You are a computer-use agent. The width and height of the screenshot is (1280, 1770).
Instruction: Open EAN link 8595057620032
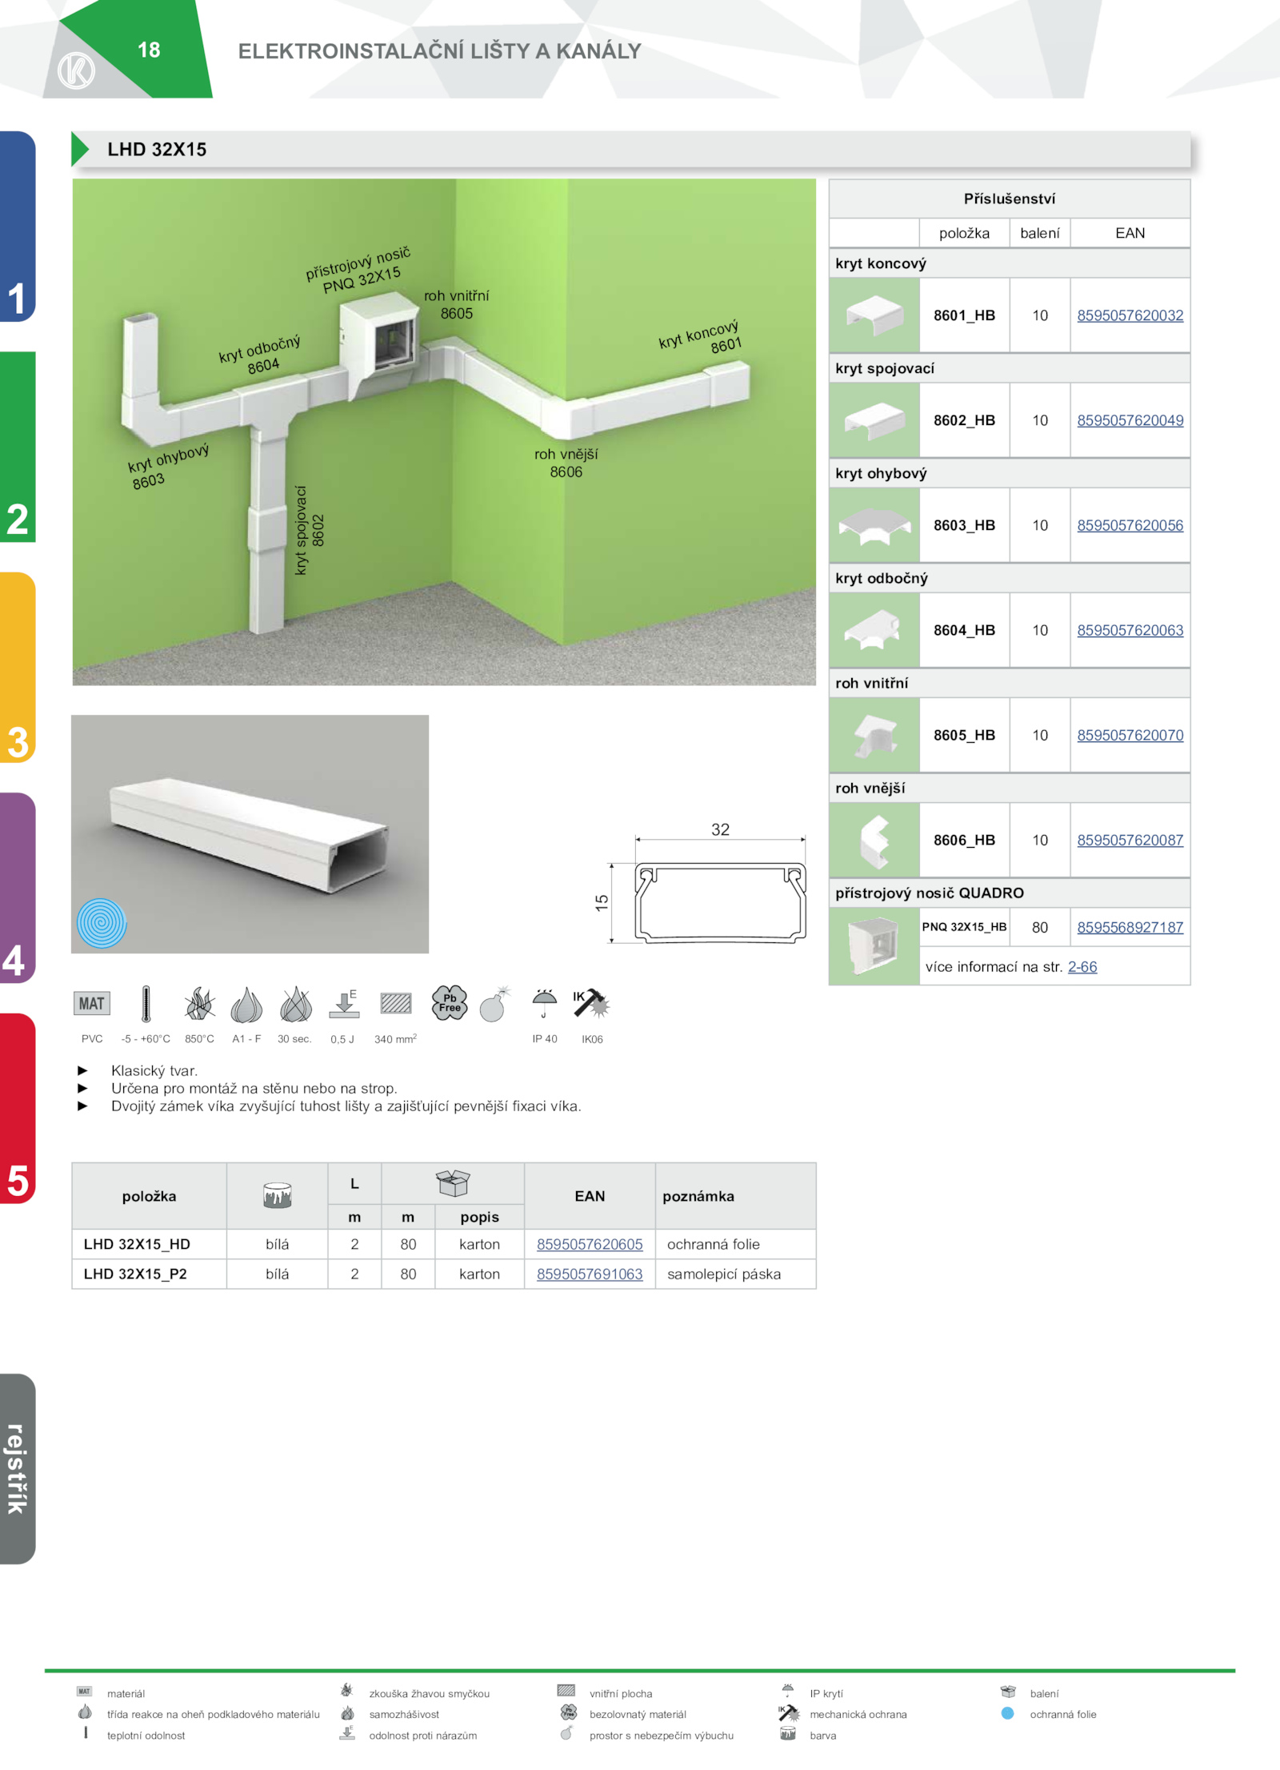pos(1130,315)
